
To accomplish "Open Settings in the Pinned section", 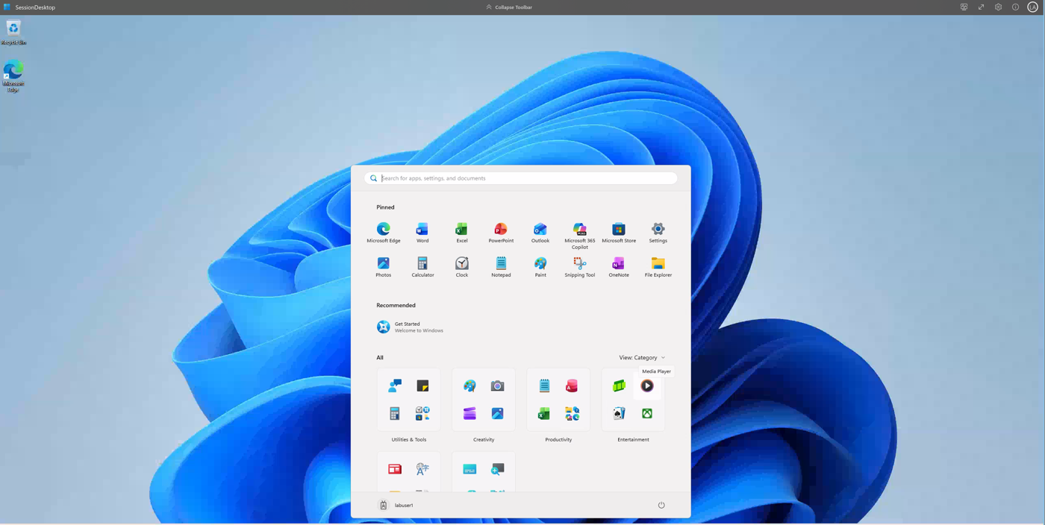I will tap(658, 233).
